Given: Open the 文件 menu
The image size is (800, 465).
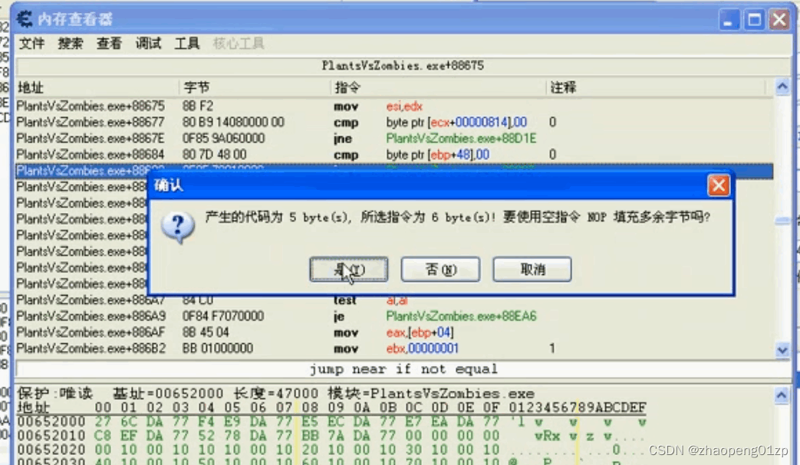Looking at the screenshot, I should pyautogui.click(x=31, y=44).
